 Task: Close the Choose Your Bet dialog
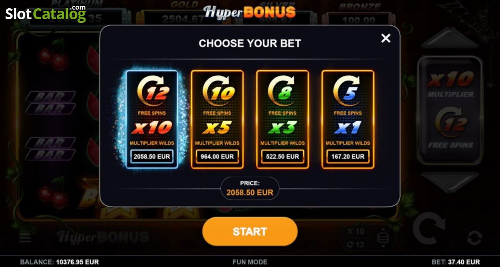click(x=386, y=38)
